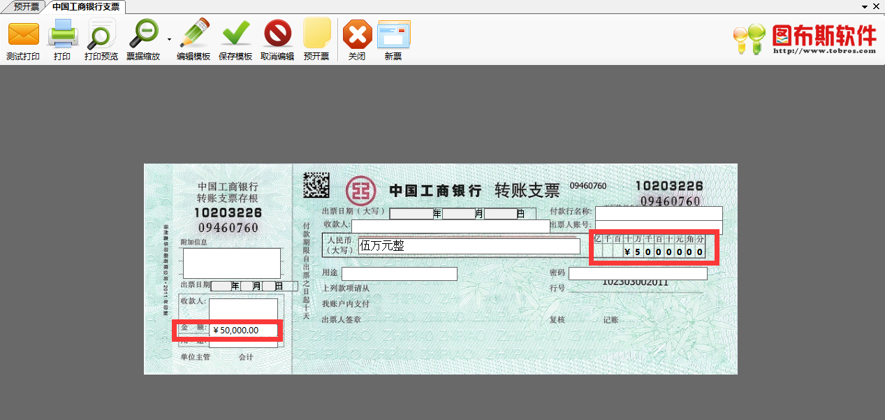Select the 伍万元整 amount in words field
885x420 pixels.
tap(468, 246)
